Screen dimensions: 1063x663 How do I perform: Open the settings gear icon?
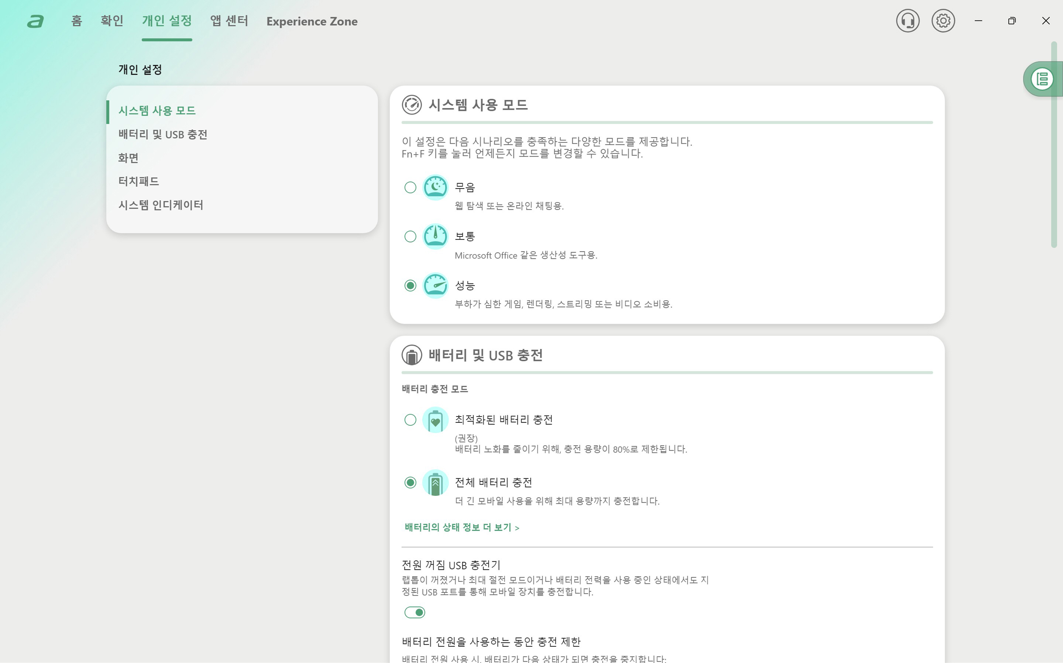(x=943, y=21)
